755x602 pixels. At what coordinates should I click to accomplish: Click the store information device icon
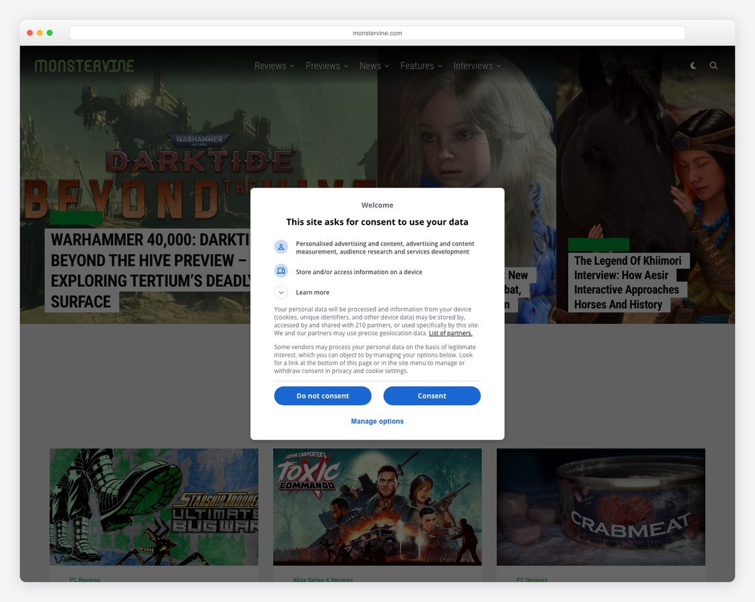click(x=281, y=271)
